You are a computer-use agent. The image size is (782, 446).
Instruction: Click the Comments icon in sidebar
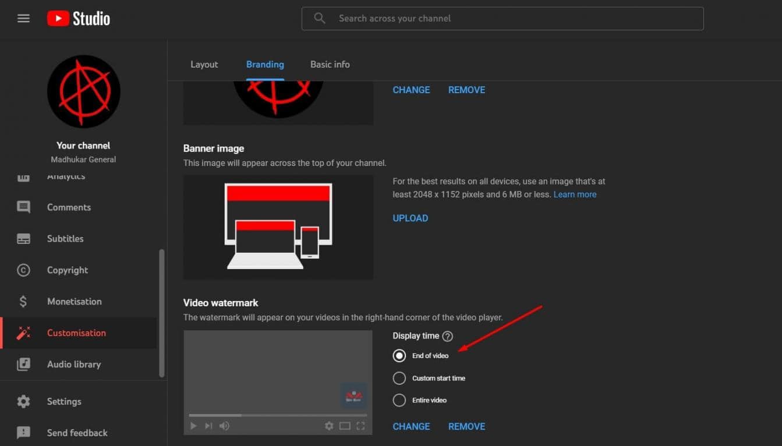point(23,207)
